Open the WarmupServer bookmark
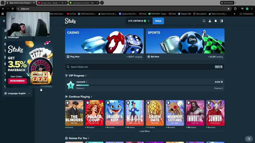The width and height of the screenshot is (255, 143). point(200,14)
